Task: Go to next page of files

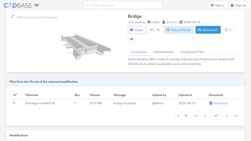Action: [227, 115]
